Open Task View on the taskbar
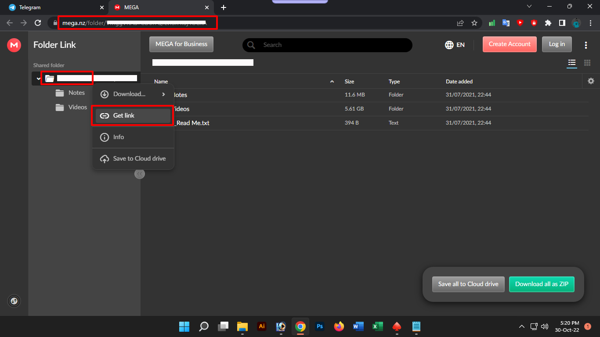 (x=223, y=326)
